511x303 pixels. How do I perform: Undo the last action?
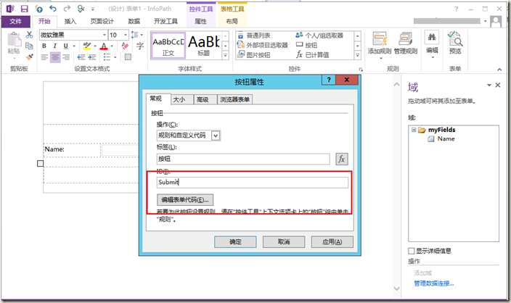coord(53,9)
